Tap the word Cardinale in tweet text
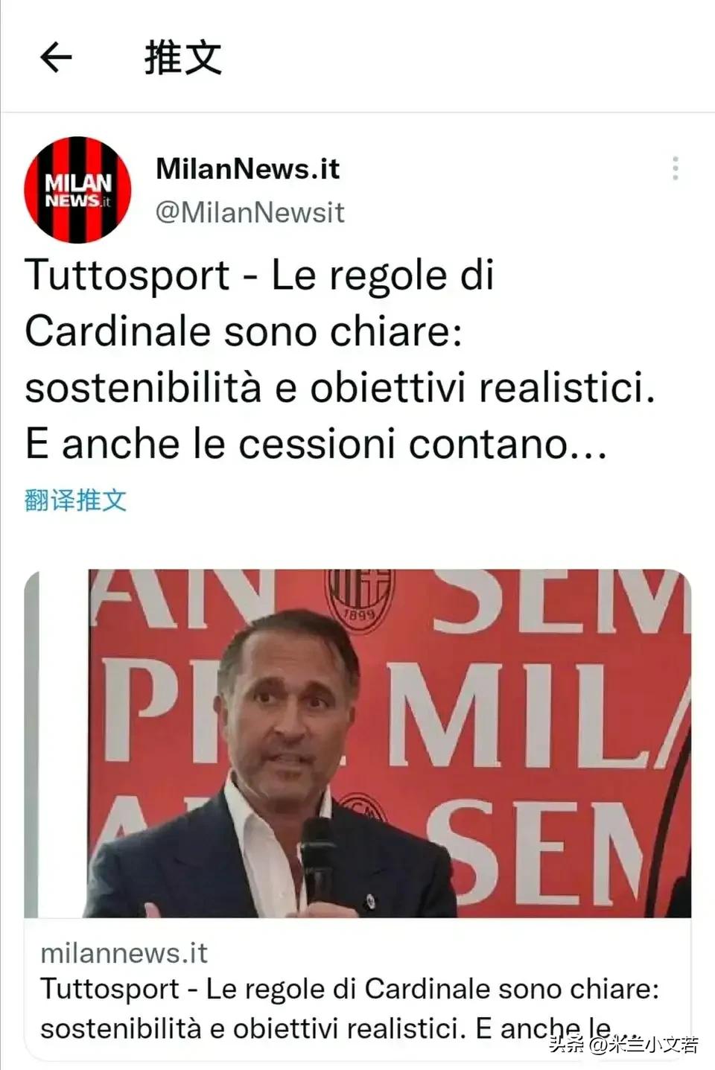Screen dimensions: 715x1070 118,331
